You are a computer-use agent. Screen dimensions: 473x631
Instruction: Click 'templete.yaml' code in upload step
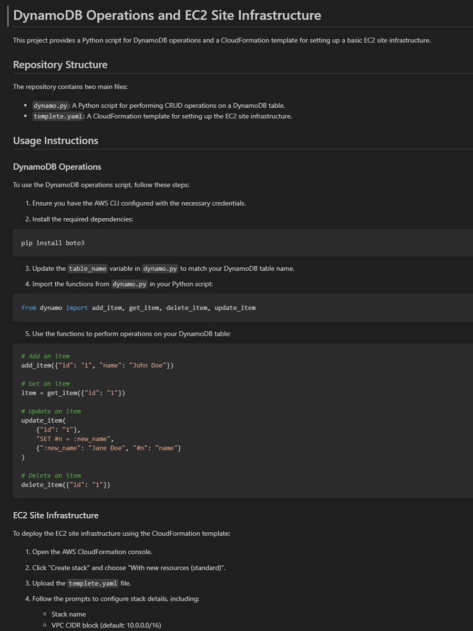pyautogui.click(x=93, y=583)
